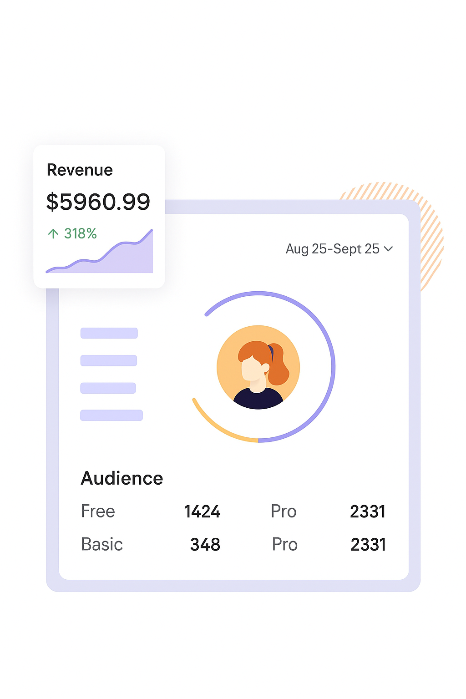Screen dimensions: 466x699
Task: Click the Basic count 348
Action: click(x=205, y=544)
